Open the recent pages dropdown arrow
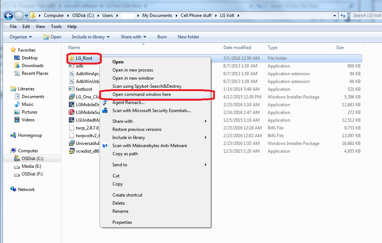The height and width of the screenshot is (243, 382). 26,16
